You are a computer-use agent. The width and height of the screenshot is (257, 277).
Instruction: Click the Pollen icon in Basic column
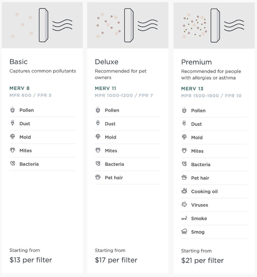(x=12, y=110)
